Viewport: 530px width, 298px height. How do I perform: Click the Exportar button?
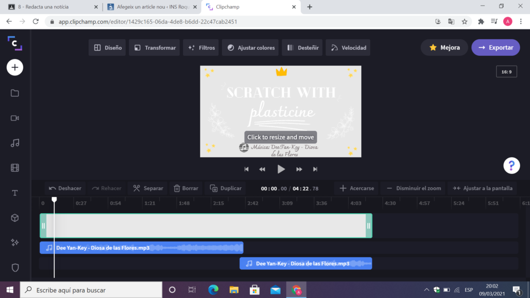click(495, 48)
